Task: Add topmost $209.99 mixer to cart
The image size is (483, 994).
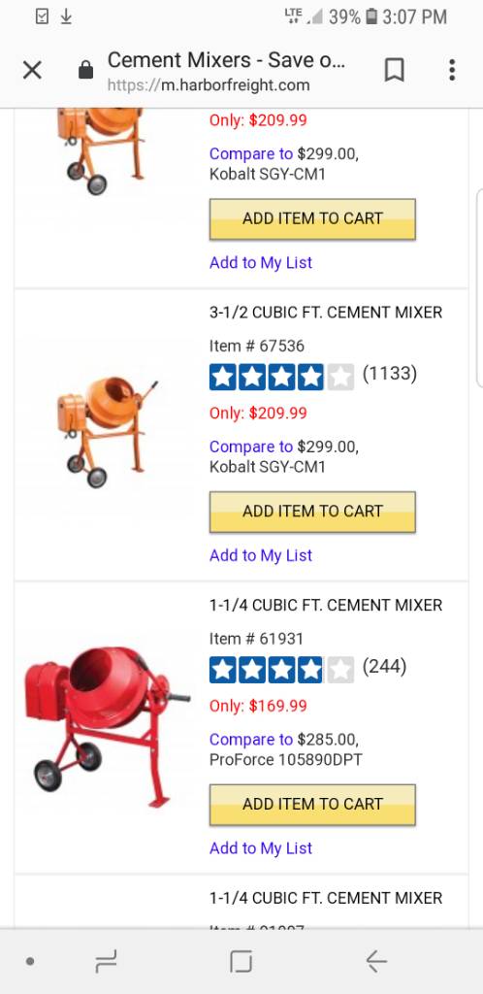Action: [312, 218]
